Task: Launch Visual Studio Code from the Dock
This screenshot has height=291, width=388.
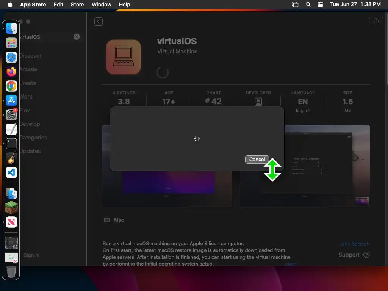Action: click(11, 172)
